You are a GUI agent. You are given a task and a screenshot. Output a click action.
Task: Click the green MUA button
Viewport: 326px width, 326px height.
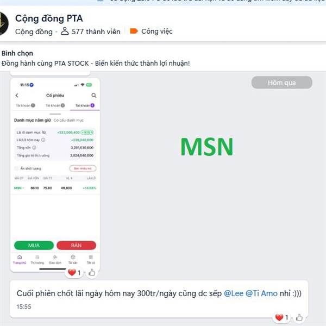(34, 246)
